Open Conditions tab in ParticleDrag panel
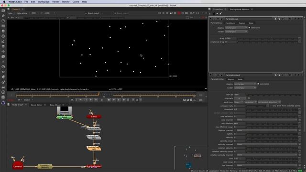Screen dimensions: 306x172 click(230, 23)
